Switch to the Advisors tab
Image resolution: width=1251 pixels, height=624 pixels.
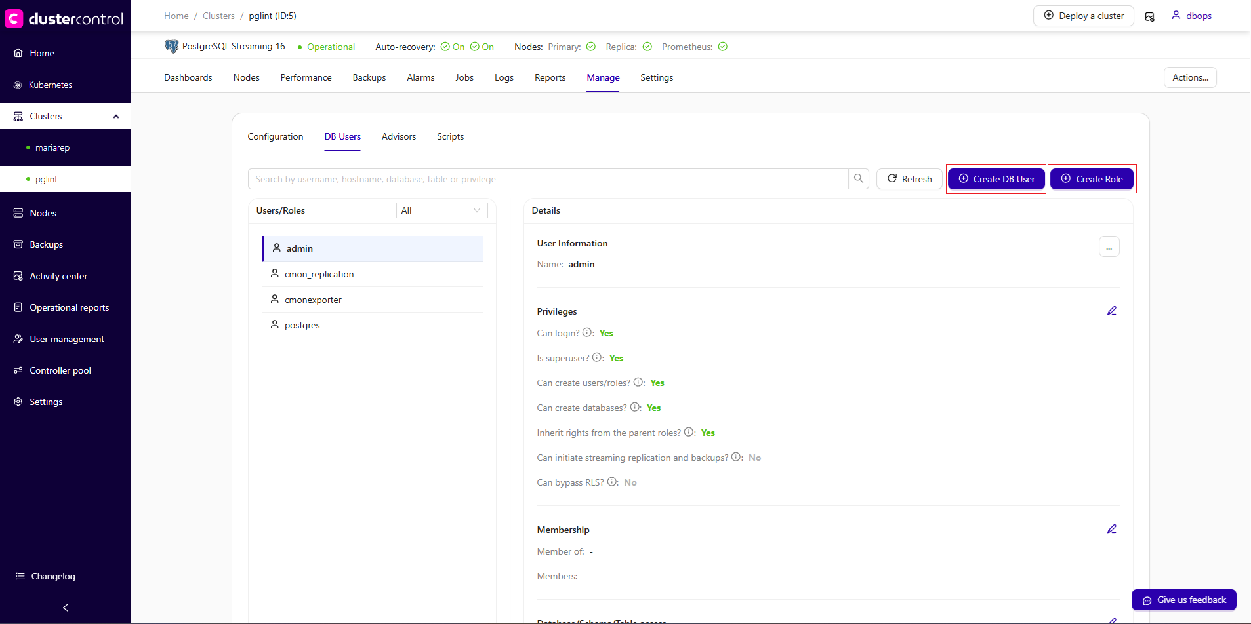tap(398, 136)
